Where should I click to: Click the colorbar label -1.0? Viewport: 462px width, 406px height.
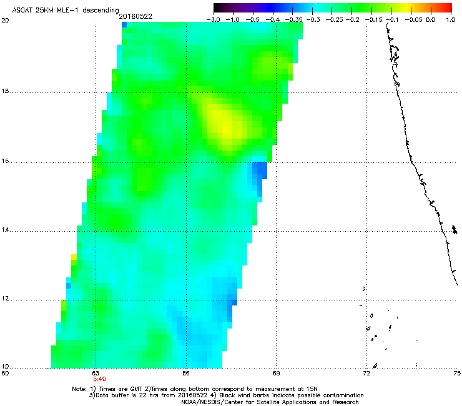click(233, 20)
